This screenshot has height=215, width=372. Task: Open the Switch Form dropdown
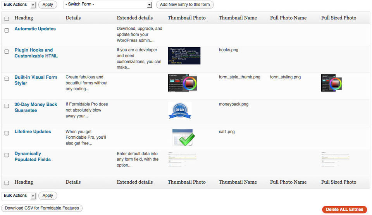point(108,5)
